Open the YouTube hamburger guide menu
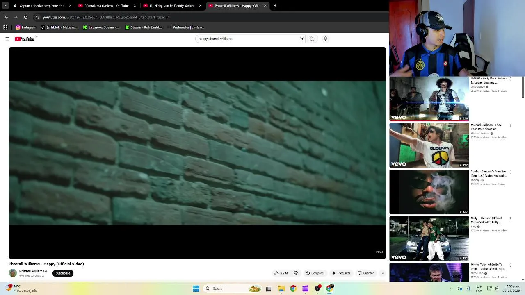525x295 pixels. pos(7,39)
